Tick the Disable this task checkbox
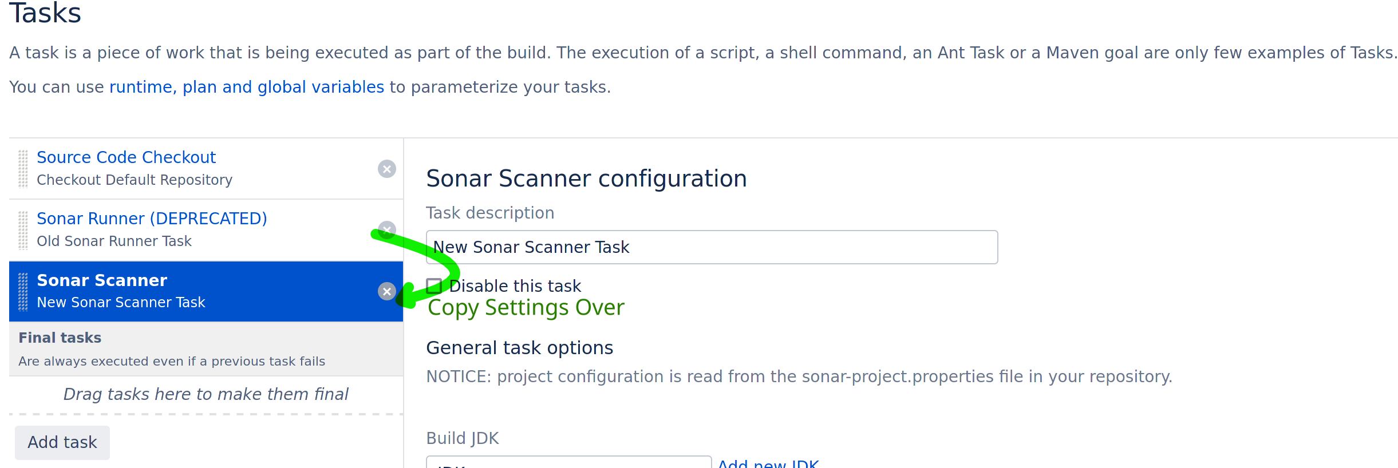Screen dimensions: 1398x468 pyautogui.click(x=434, y=285)
